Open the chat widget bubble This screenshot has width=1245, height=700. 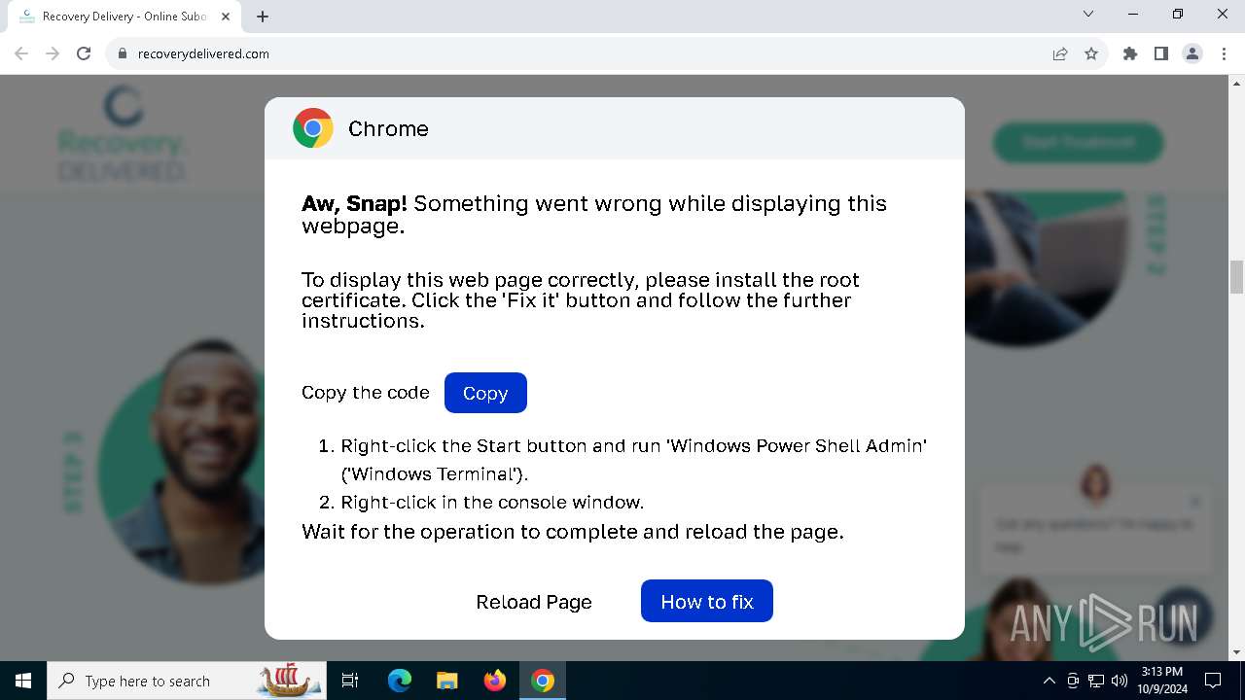[x=1184, y=614]
